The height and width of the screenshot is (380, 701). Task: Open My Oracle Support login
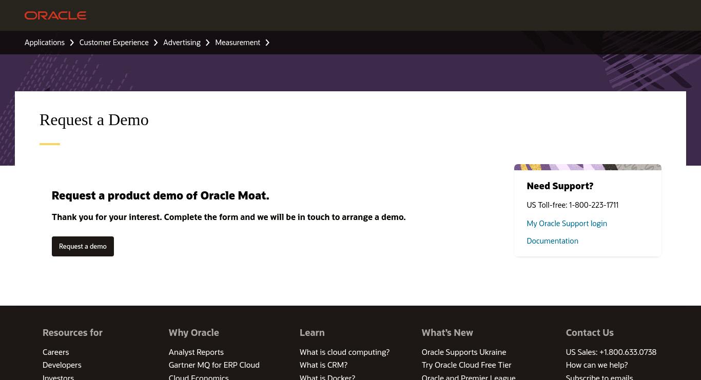[x=567, y=224]
